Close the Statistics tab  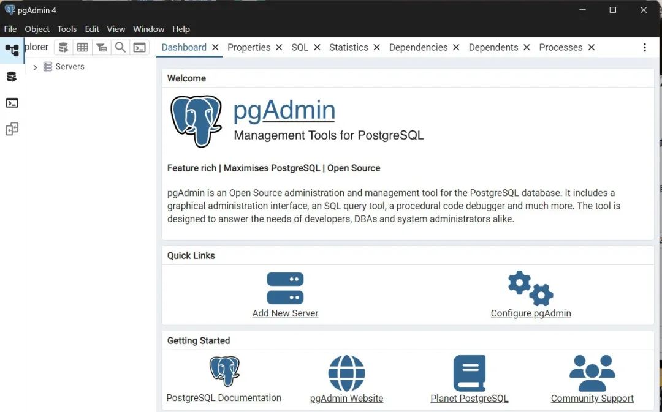pos(376,48)
